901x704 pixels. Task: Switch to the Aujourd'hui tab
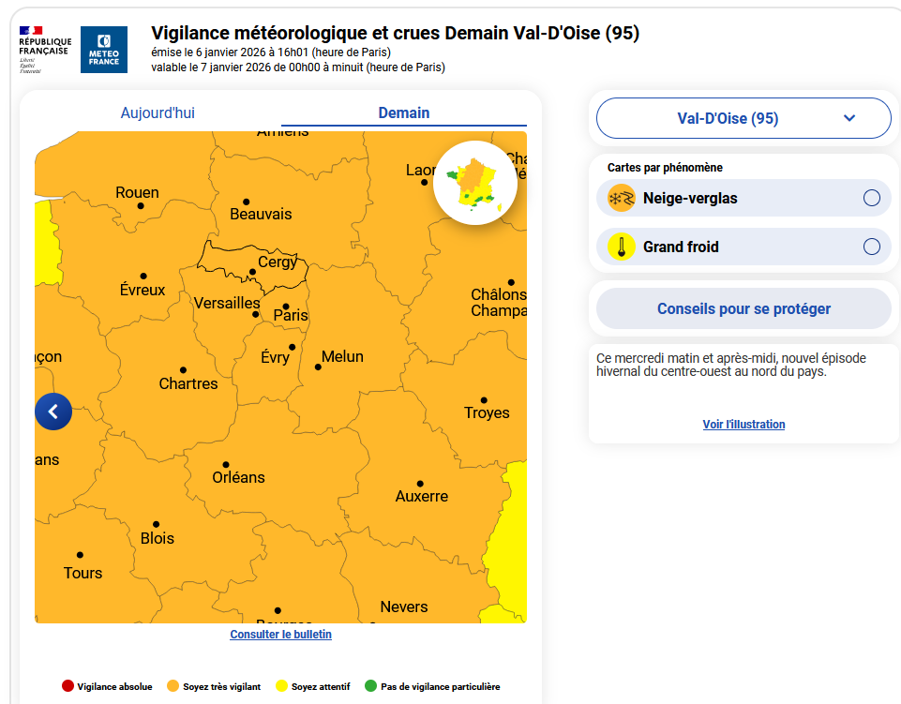(158, 113)
